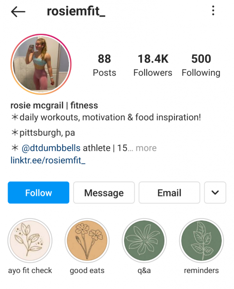The height and width of the screenshot is (289, 234).
Task: Expand bio with 'more' link
Action: point(146,148)
